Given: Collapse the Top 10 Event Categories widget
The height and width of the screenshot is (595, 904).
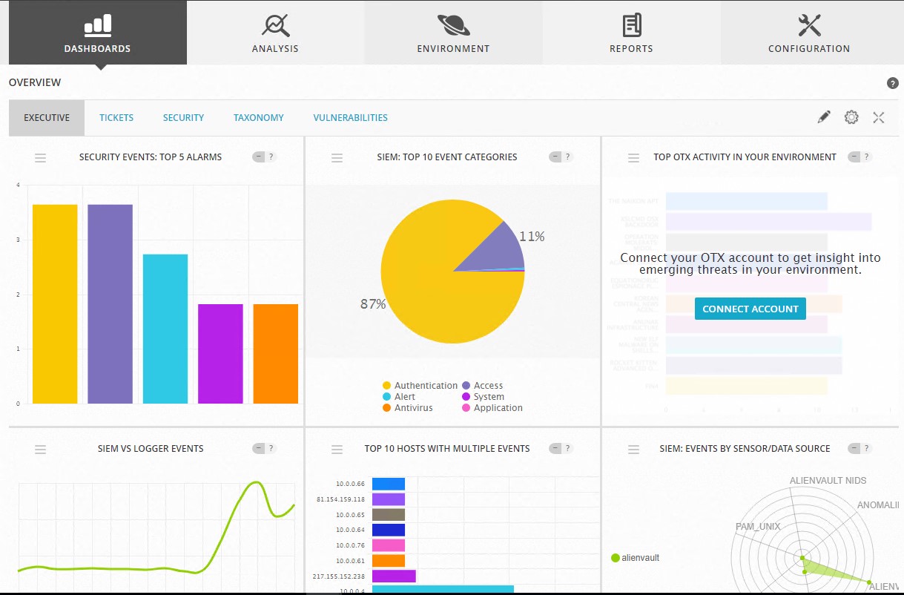Looking at the screenshot, I should coord(555,157).
